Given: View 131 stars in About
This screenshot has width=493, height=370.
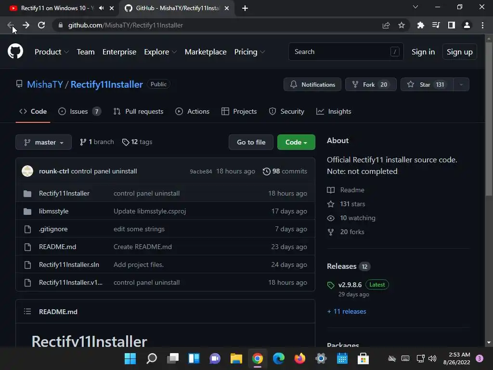Looking at the screenshot, I should click(x=346, y=204).
